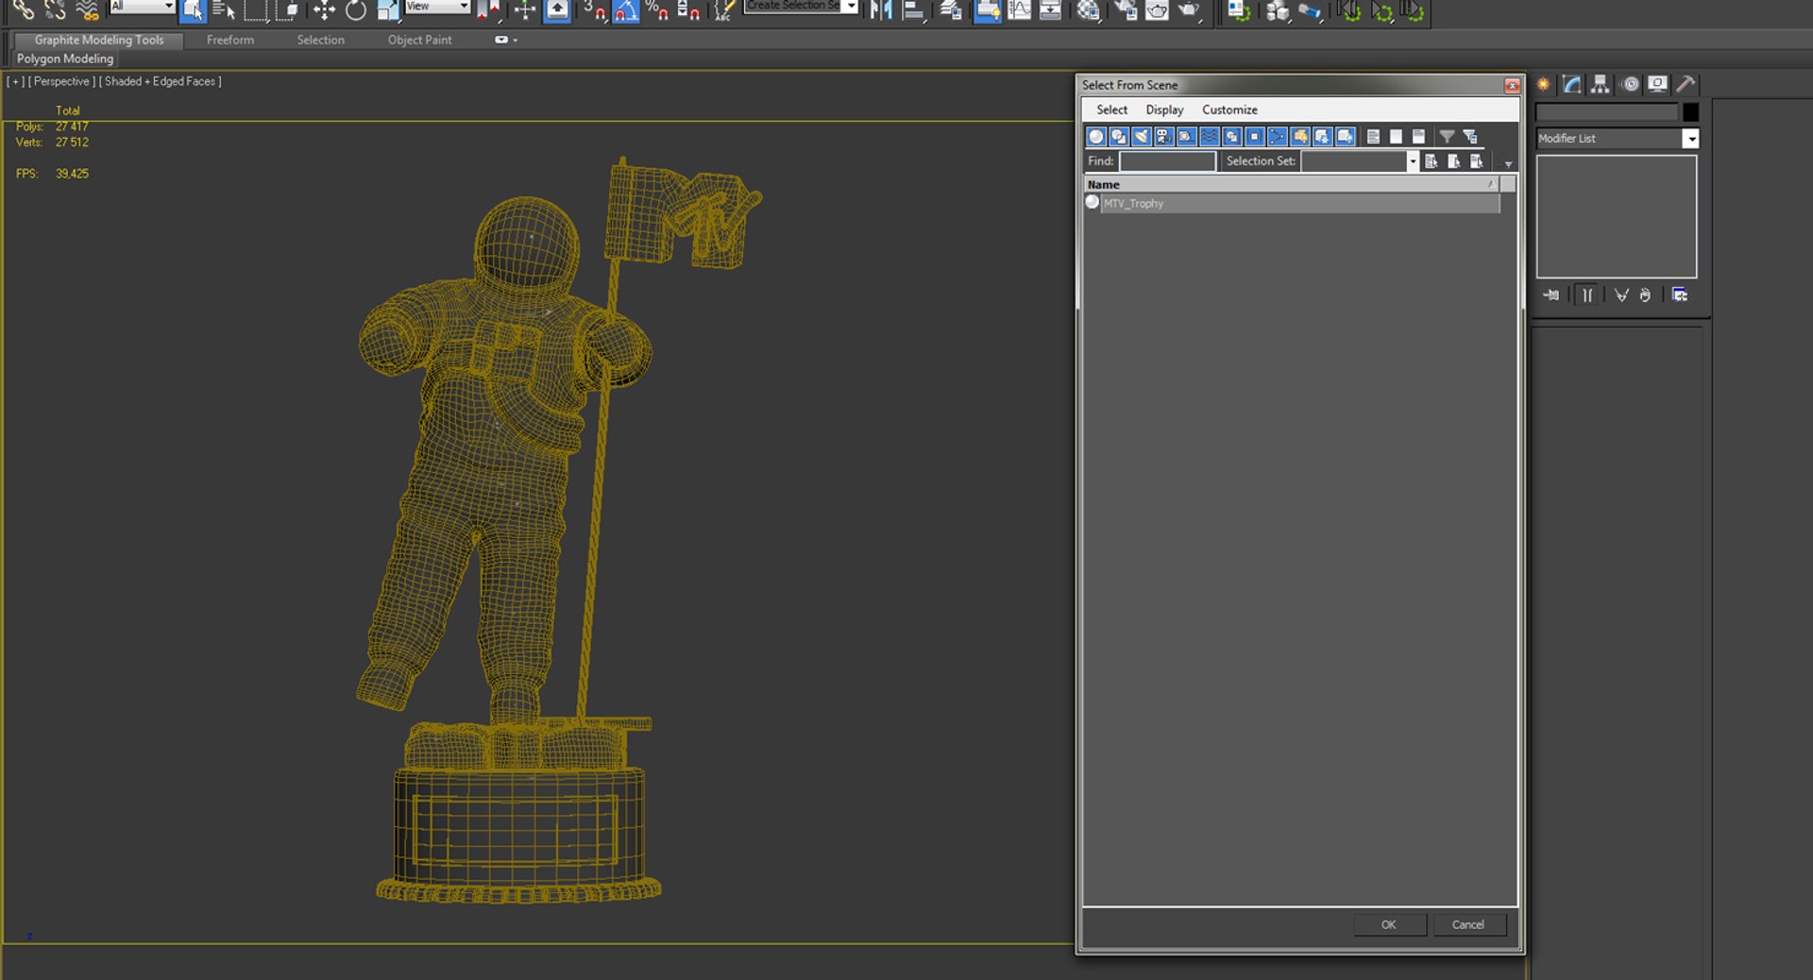The width and height of the screenshot is (1813, 980).
Task: Sort list by Name column header
Action: pos(1292,184)
